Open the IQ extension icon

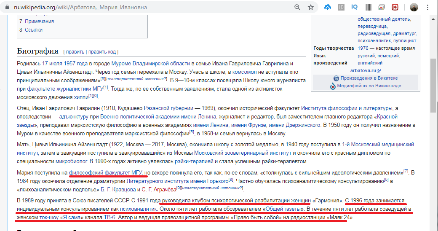coord(354,7)
